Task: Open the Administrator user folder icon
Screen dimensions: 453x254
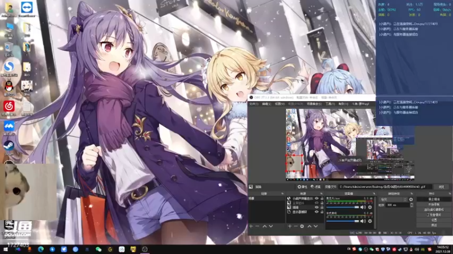Action: click(x=9, y=8)
